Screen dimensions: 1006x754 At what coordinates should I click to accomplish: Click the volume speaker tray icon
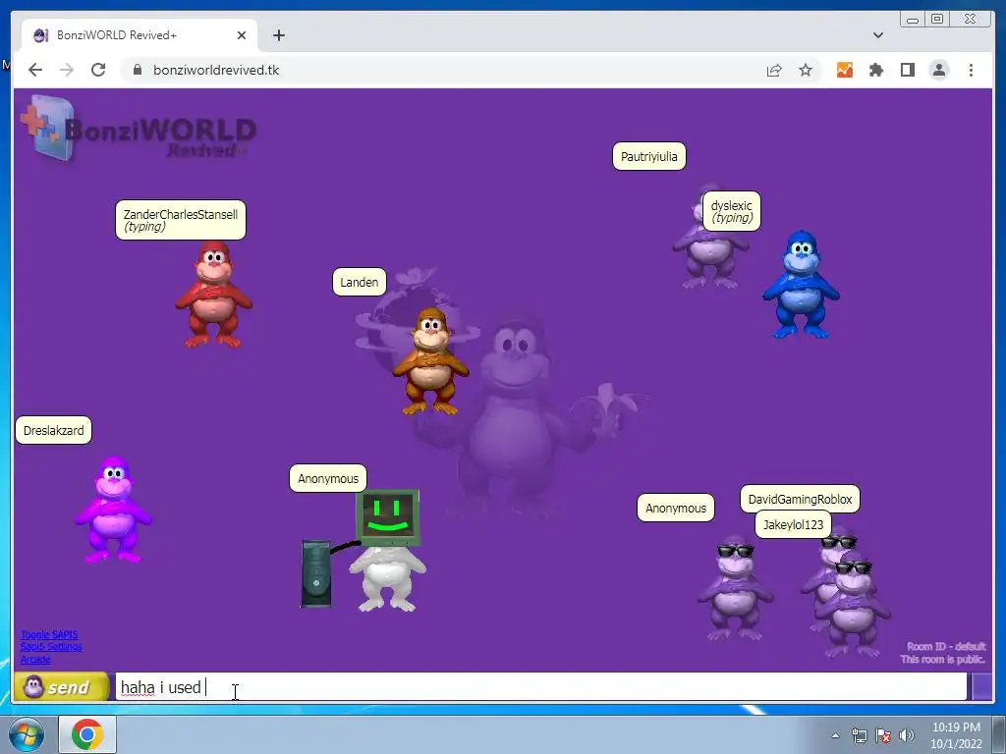pyautogui.click(x=907, y=735)
